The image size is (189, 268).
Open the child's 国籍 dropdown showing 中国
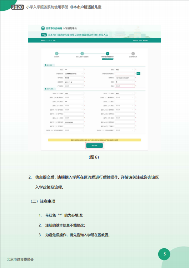[x=125, y=69]
